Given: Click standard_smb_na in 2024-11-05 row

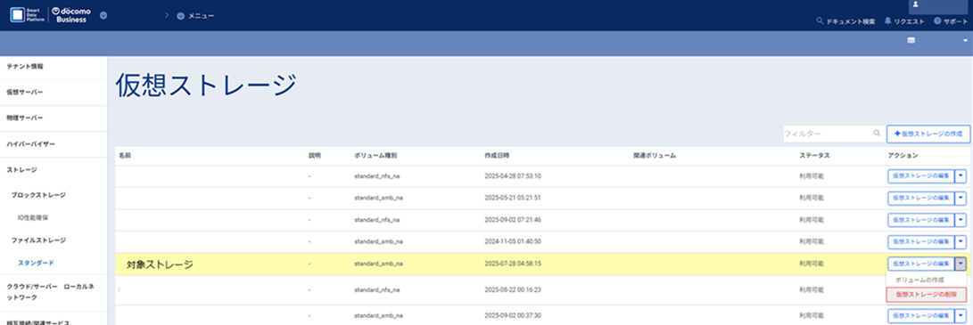Looking at the screenshot, I should click(378, 242).
